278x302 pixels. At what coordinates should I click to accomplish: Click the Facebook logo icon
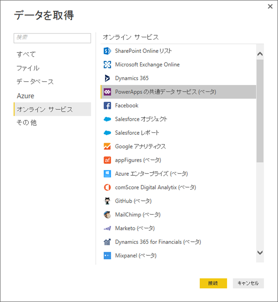pos(107,106)
